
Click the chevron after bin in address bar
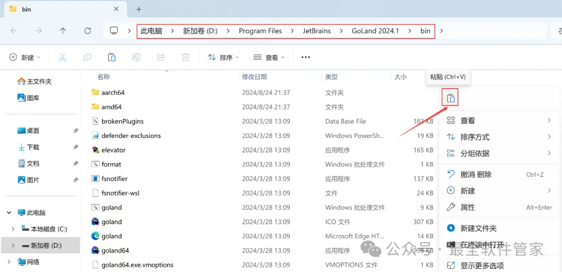(441, 31)
